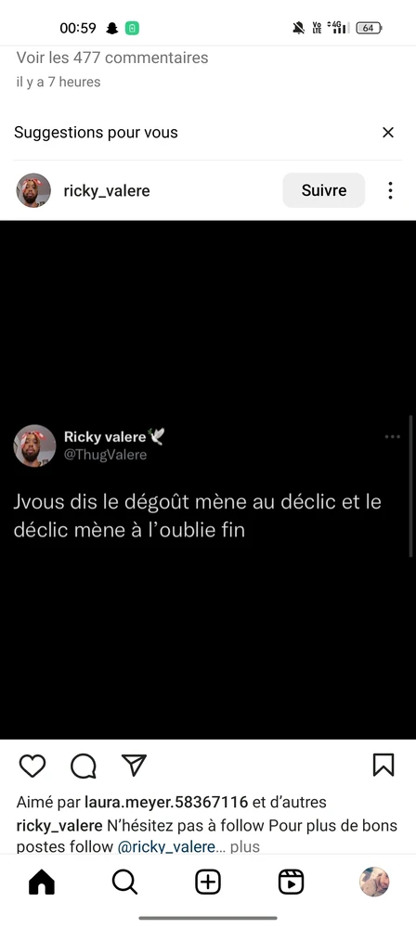Open ricky_valere profile picture in header
The image size is (416, 928).
point(33,190)
